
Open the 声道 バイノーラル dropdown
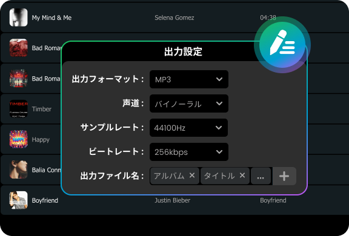[x=189, y=103]
